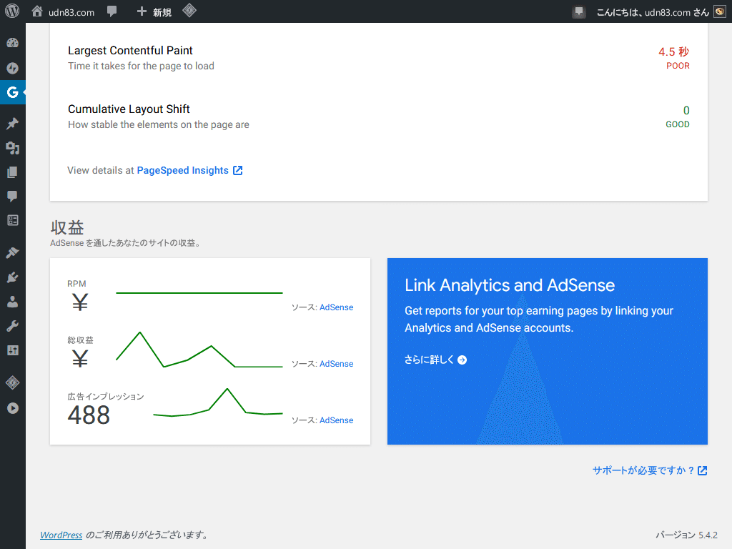732x549 pixels.
Task: Open Dashboard from sidebar gauge icon
Action: pos(13,43)
